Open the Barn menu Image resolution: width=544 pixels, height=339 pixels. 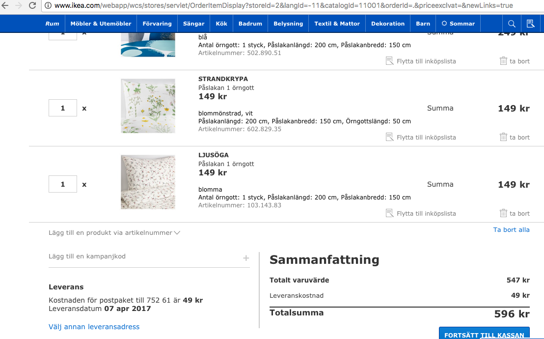(x=423, y=24)
